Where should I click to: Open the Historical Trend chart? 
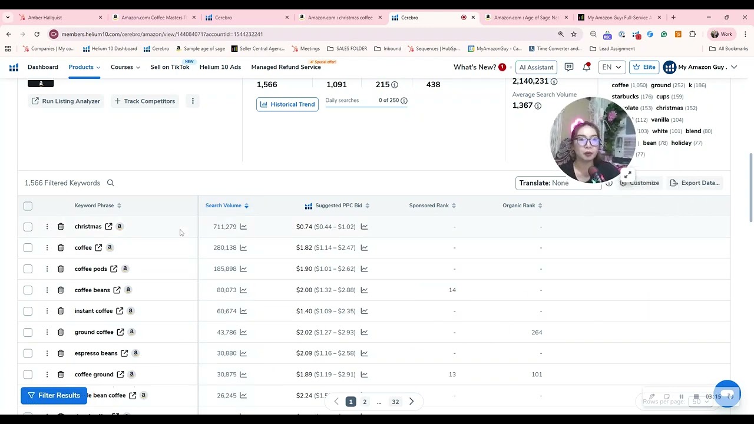click(287, 104)
